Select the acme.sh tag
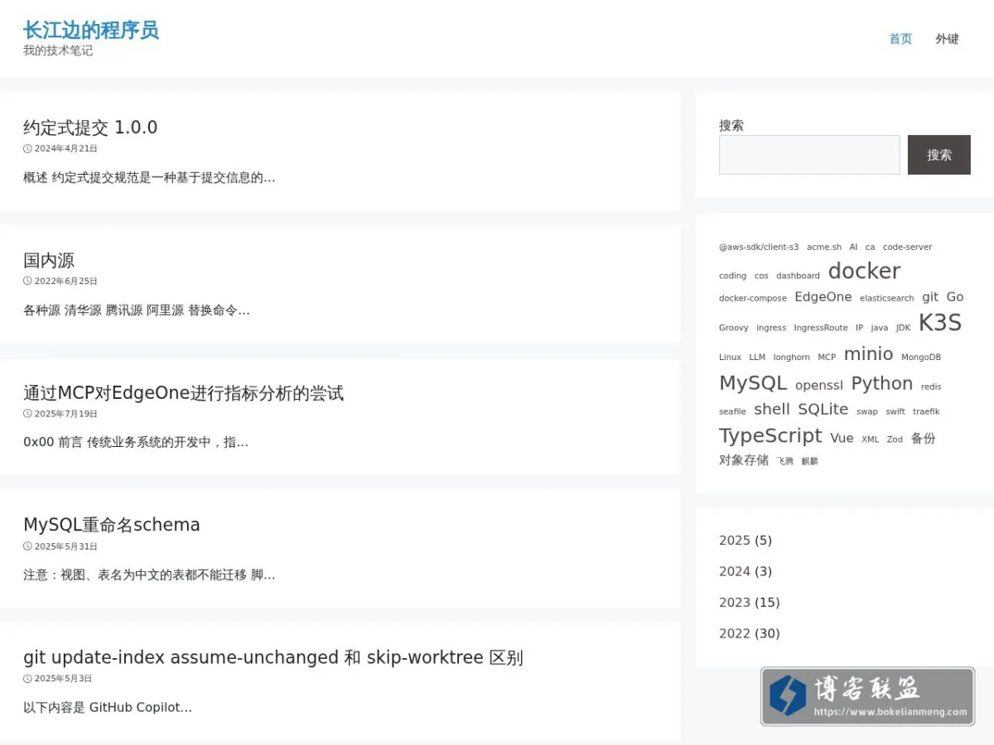The image size is (994, 745). (824, 247)
